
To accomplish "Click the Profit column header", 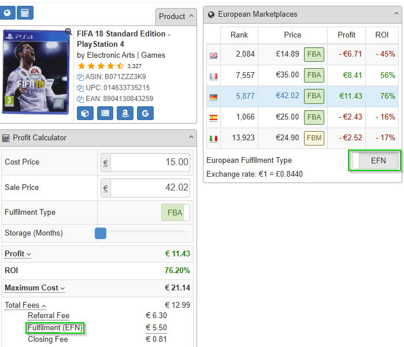I will click(x=346, y=35).
